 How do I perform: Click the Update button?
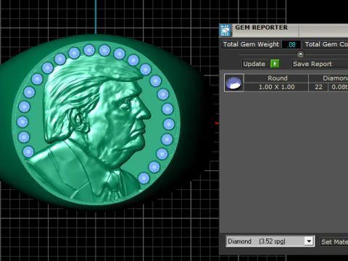[255, 64]
